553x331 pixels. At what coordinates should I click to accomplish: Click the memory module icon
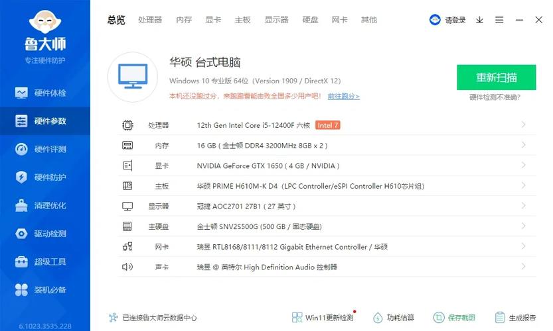coord(127,145)
